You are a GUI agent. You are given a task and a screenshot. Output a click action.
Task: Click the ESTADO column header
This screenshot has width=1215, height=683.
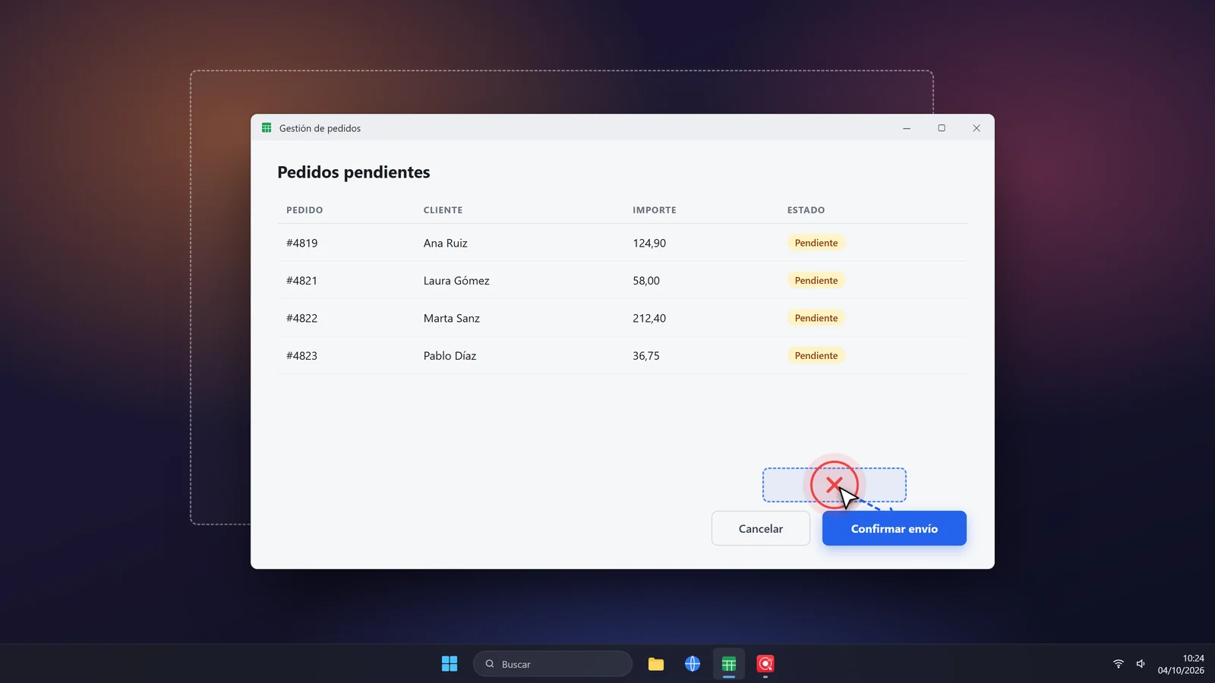[806, 210]
